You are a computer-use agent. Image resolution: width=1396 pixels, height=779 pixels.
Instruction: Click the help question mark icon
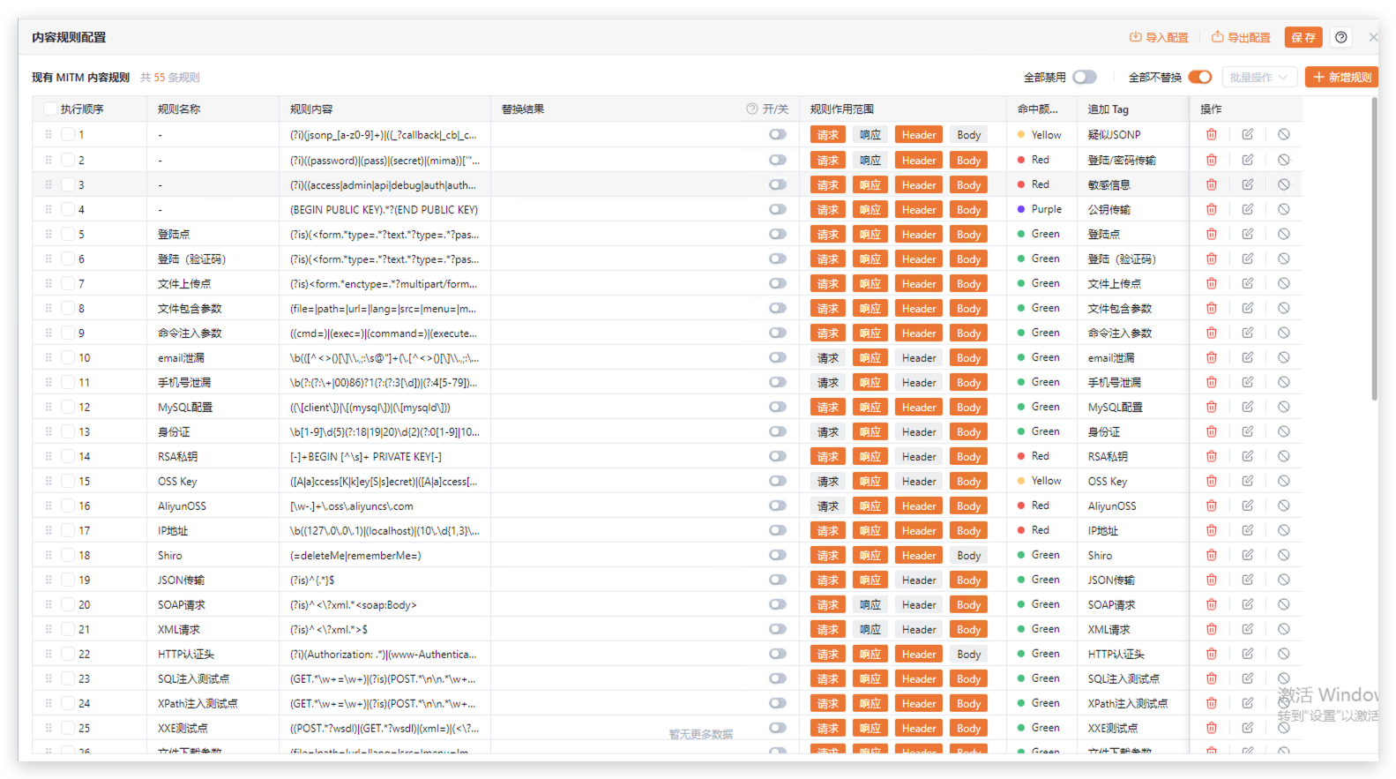(1340, 37)
